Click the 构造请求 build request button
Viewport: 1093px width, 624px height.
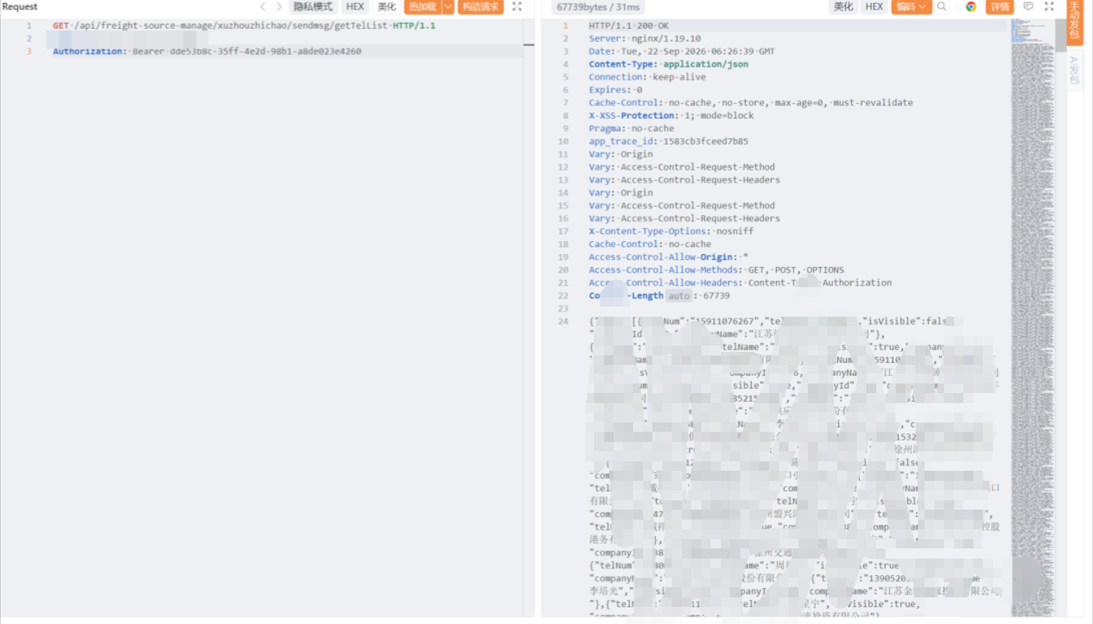(x=480, y=6)
